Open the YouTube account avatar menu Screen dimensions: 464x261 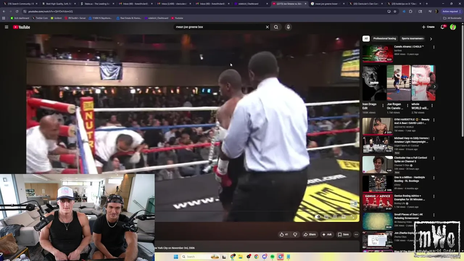tap(453, 27)
